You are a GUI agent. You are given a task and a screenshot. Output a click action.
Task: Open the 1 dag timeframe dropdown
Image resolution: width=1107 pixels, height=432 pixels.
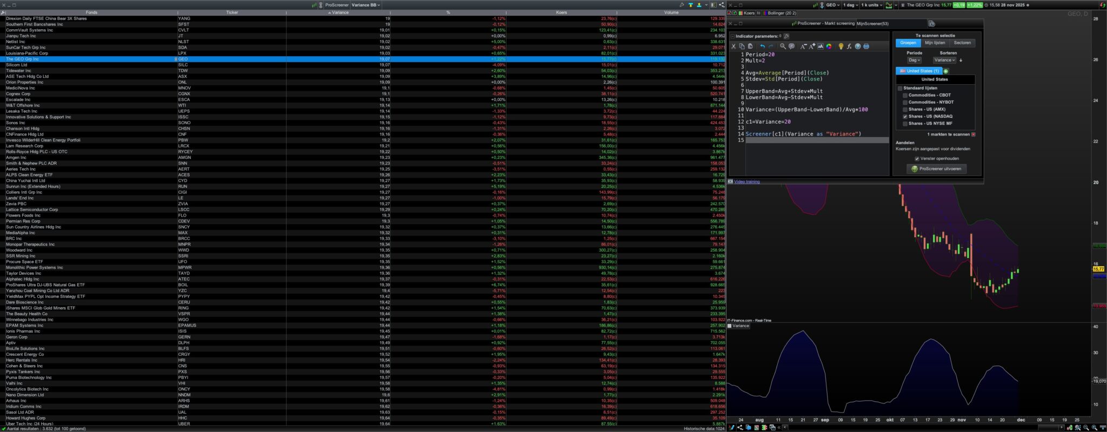[x=850, y=5]
